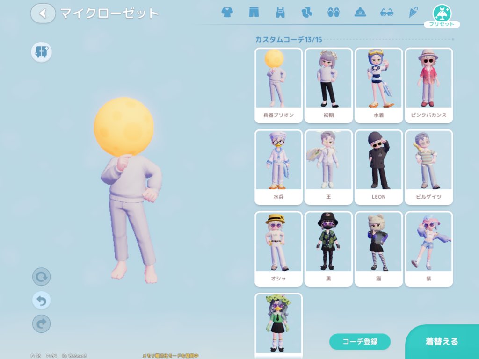Click the 着替える change button

tap(442, 342)
